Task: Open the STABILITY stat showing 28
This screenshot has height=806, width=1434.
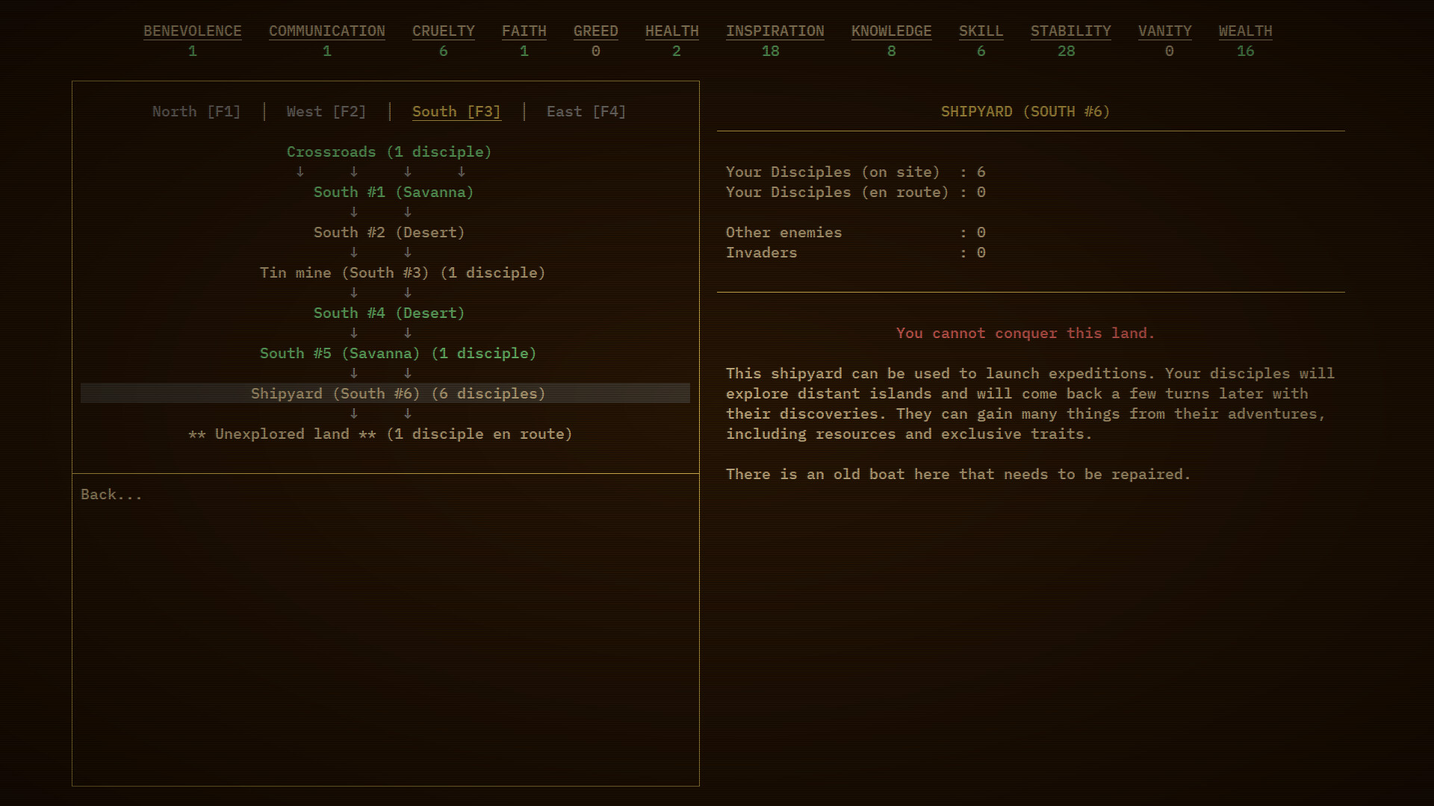Action: [1071, 31]
